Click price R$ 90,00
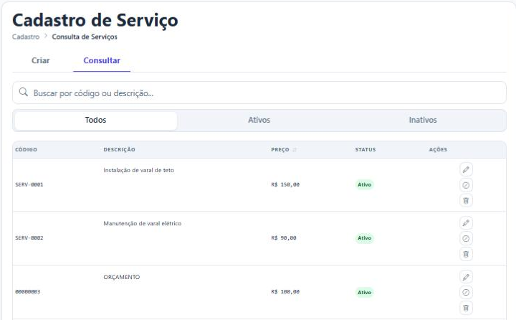 (284, 238)
